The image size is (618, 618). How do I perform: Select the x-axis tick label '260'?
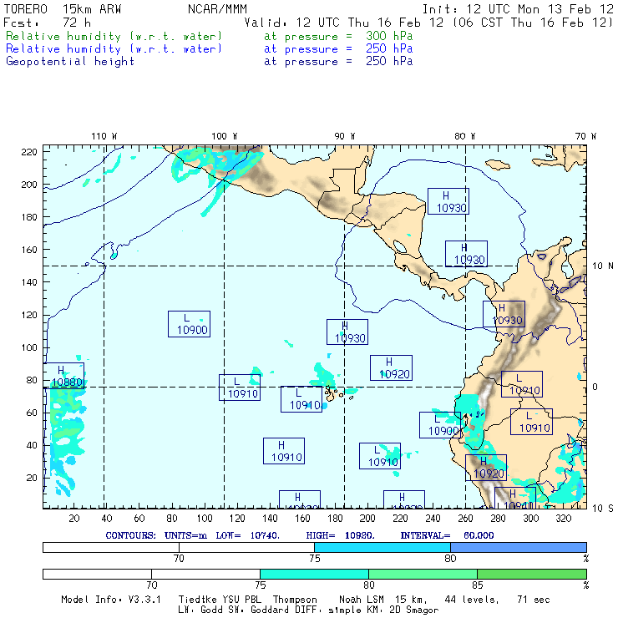(x=465, y=519)
